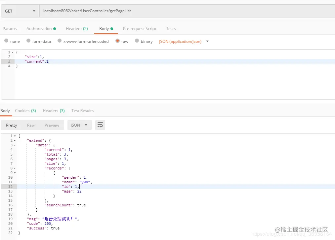
Task: Open the Cookies (3) response tab
Action: 25,111
